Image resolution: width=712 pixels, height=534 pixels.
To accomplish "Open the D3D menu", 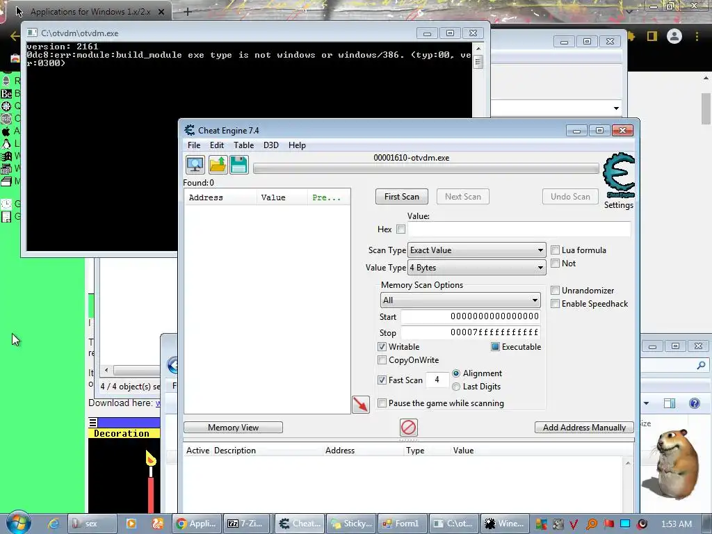I will tap(271, 145).
